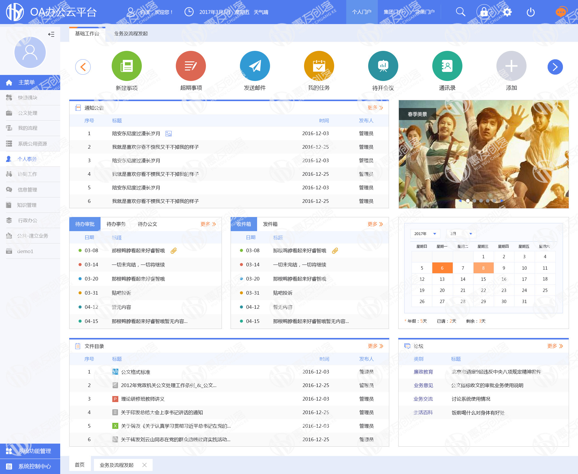The height and width of the screenshot is (474, 578).
Task: Click the 新建事项 green icon
Action: (x=127, y=66)
